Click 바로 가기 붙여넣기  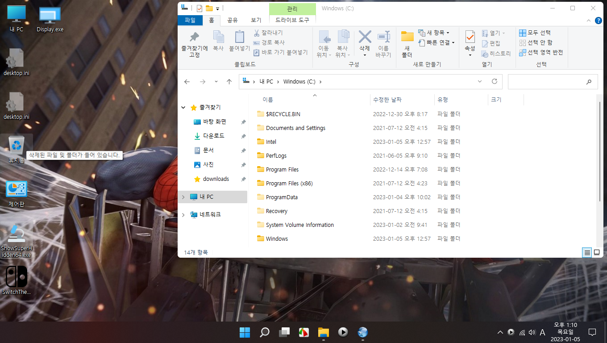(280, 52)
